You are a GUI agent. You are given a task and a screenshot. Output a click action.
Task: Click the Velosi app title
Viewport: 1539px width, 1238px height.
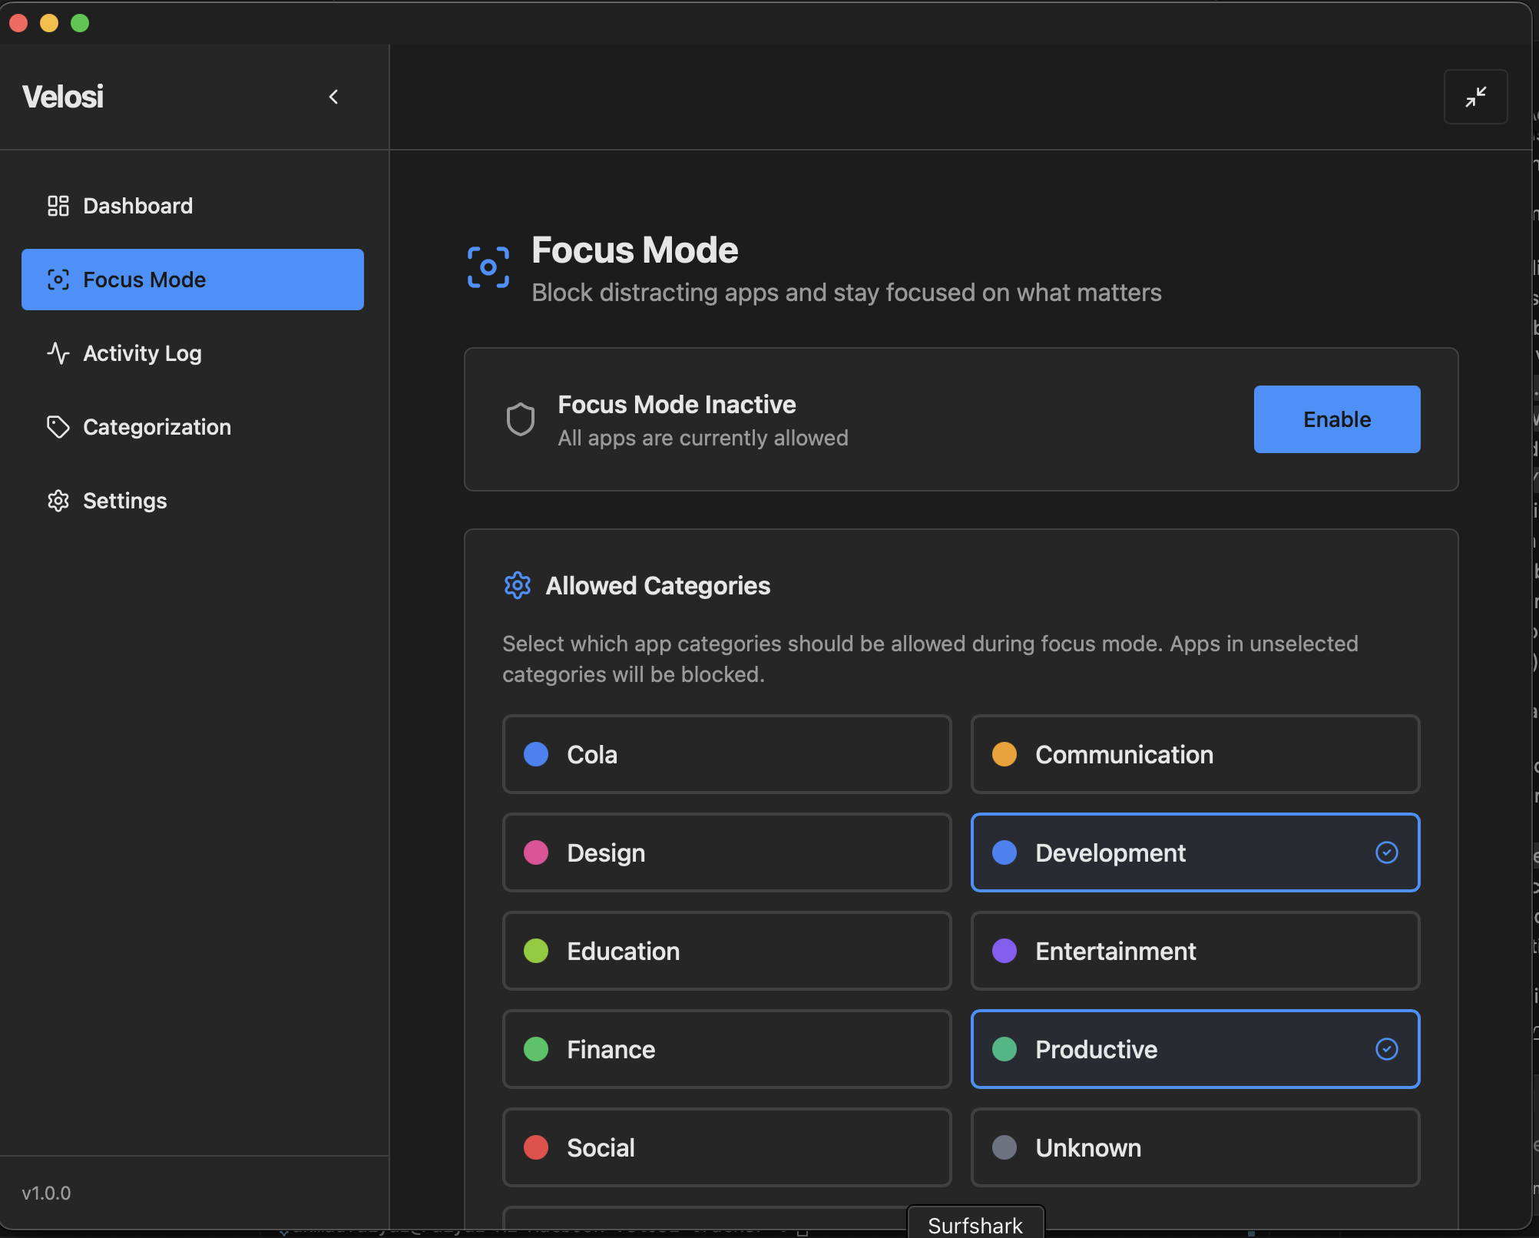tap(63, 97)
